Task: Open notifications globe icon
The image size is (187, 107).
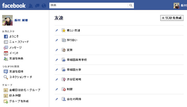Action: point(44,6)
